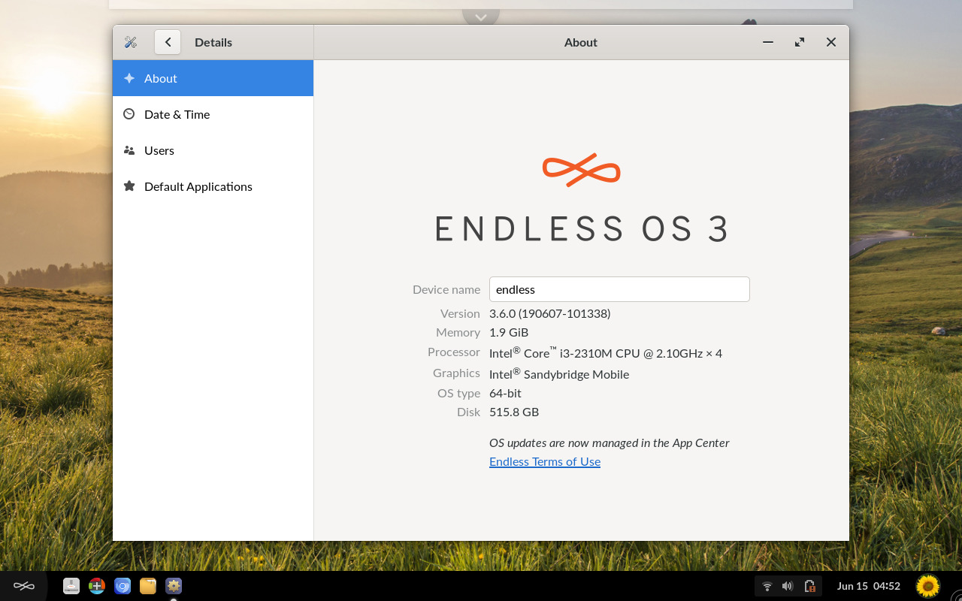Launch Chromium from the taskbar

122,585
